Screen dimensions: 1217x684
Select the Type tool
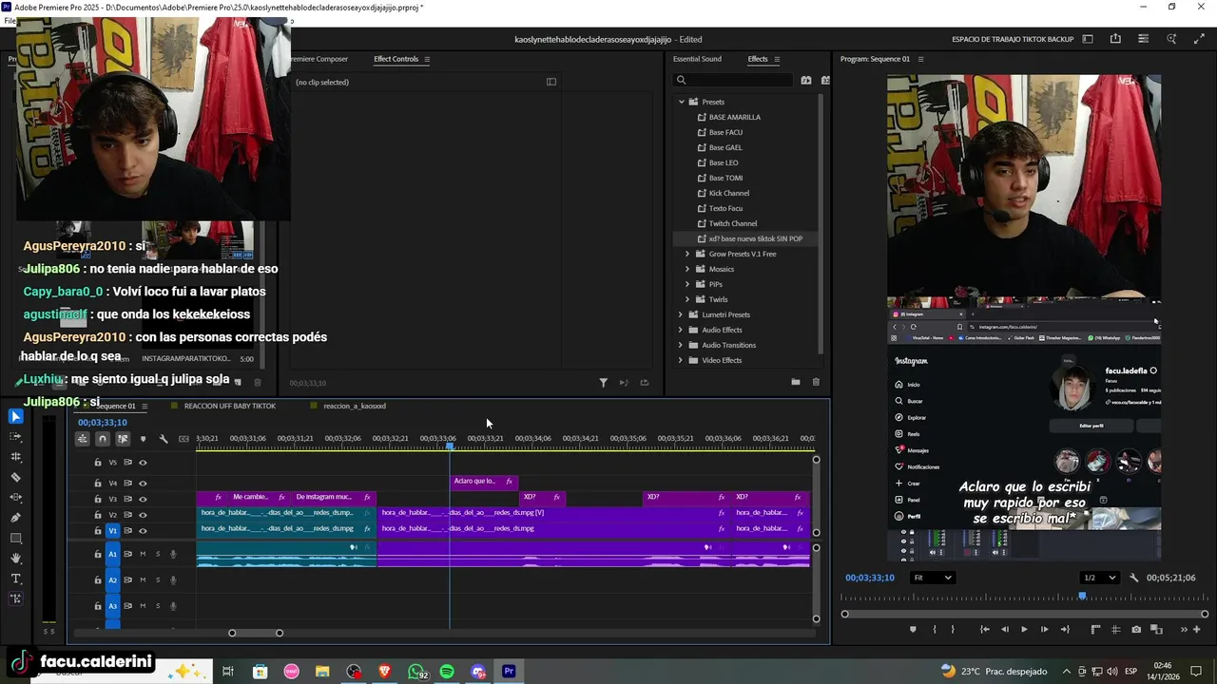tap(15, 579)
